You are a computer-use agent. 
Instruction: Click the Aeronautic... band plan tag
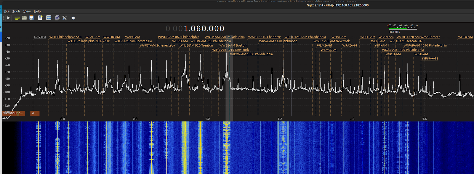click(14, 113)
